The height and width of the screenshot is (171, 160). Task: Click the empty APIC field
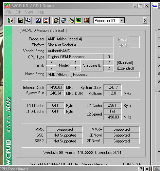pyautogui.click(x=134, y=45)
